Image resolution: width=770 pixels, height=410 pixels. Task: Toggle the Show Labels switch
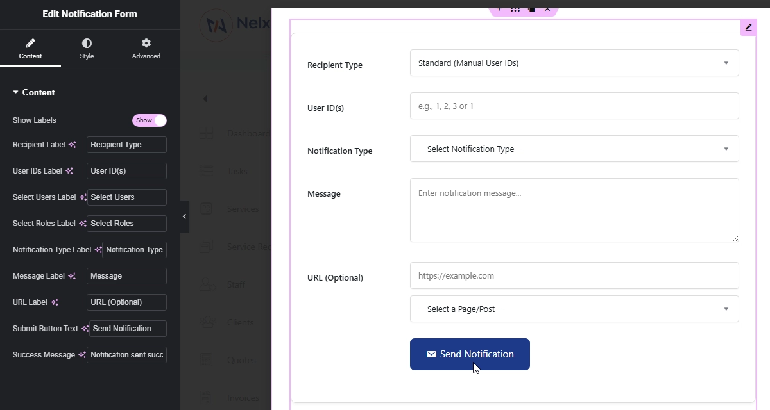click(150, 120)
